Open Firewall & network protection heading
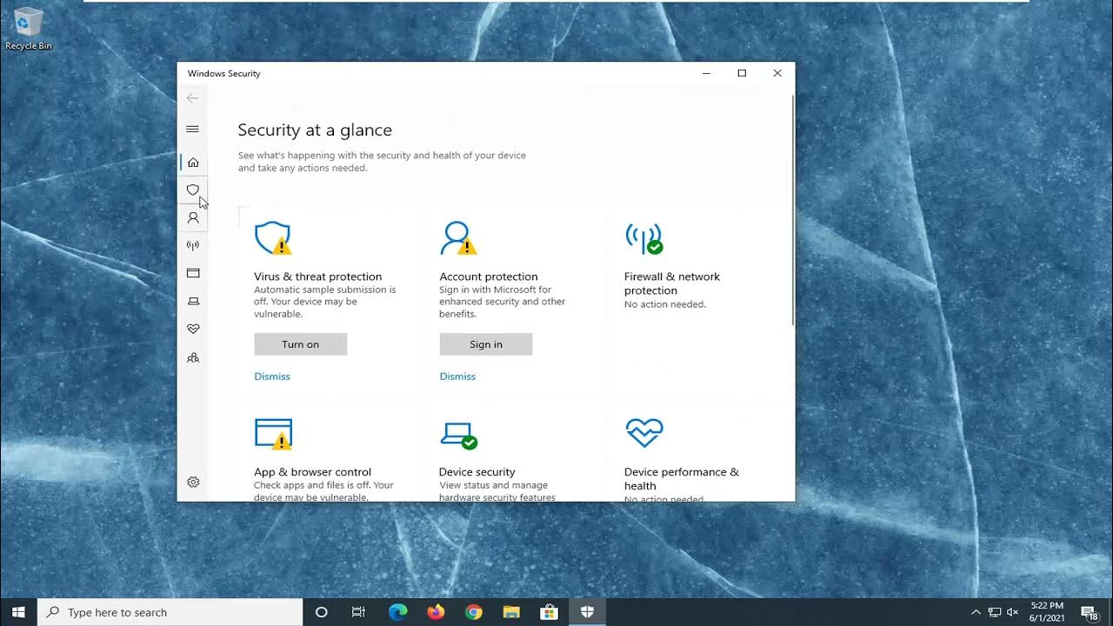1113x626 pixels. point(672,283)
